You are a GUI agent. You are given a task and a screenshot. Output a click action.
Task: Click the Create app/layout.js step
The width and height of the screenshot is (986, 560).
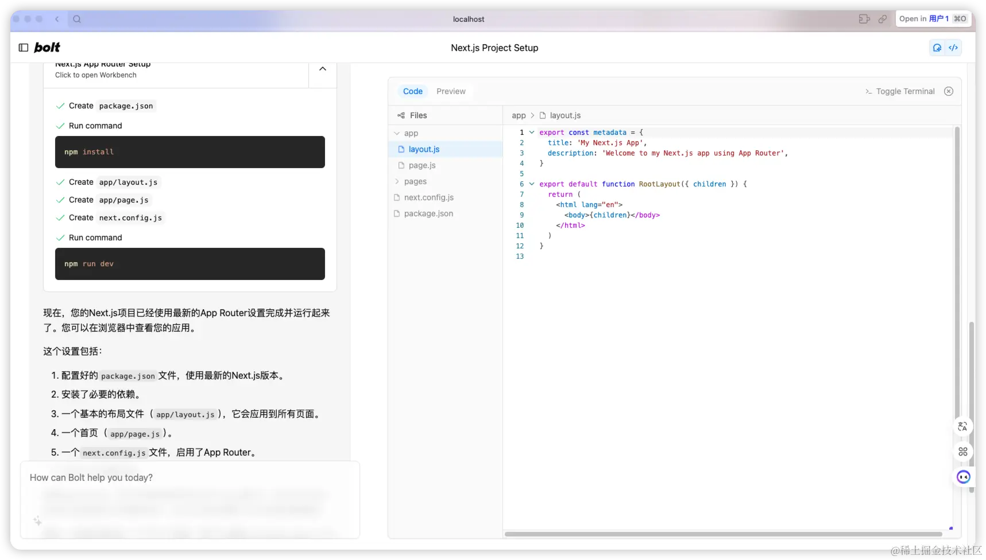point(108,182)
